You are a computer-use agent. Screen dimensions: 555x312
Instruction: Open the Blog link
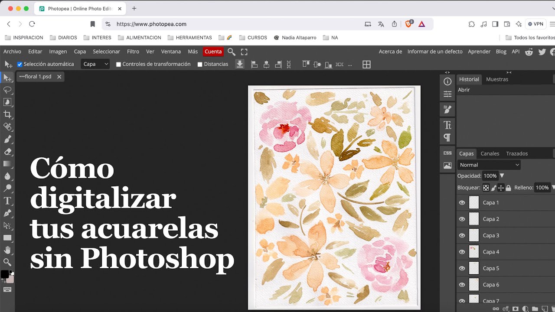tap(501, 52)
